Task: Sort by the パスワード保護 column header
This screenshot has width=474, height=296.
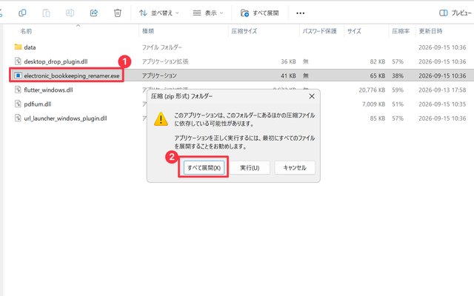Action: coord(319,31)
